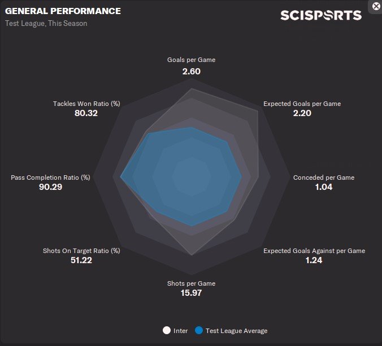382x346 pixels.
Task: Close the General Performance panel
Action: (376, 6)
